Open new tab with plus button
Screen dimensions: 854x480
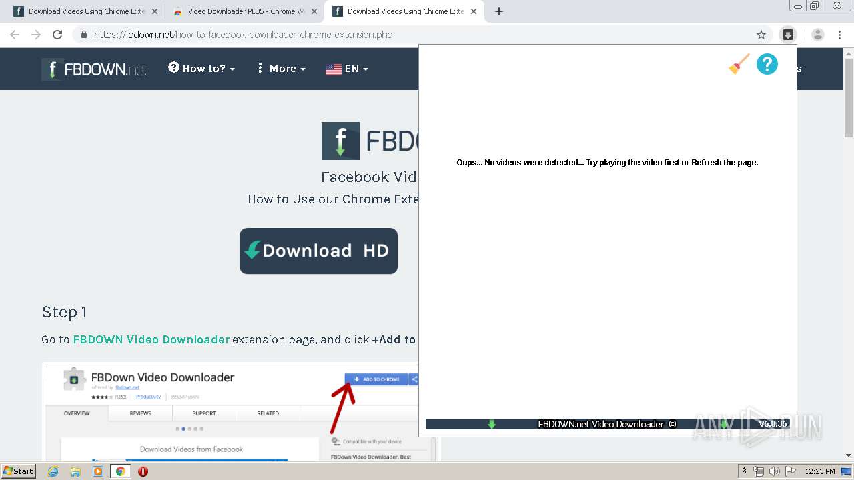[x=499, y=11]
